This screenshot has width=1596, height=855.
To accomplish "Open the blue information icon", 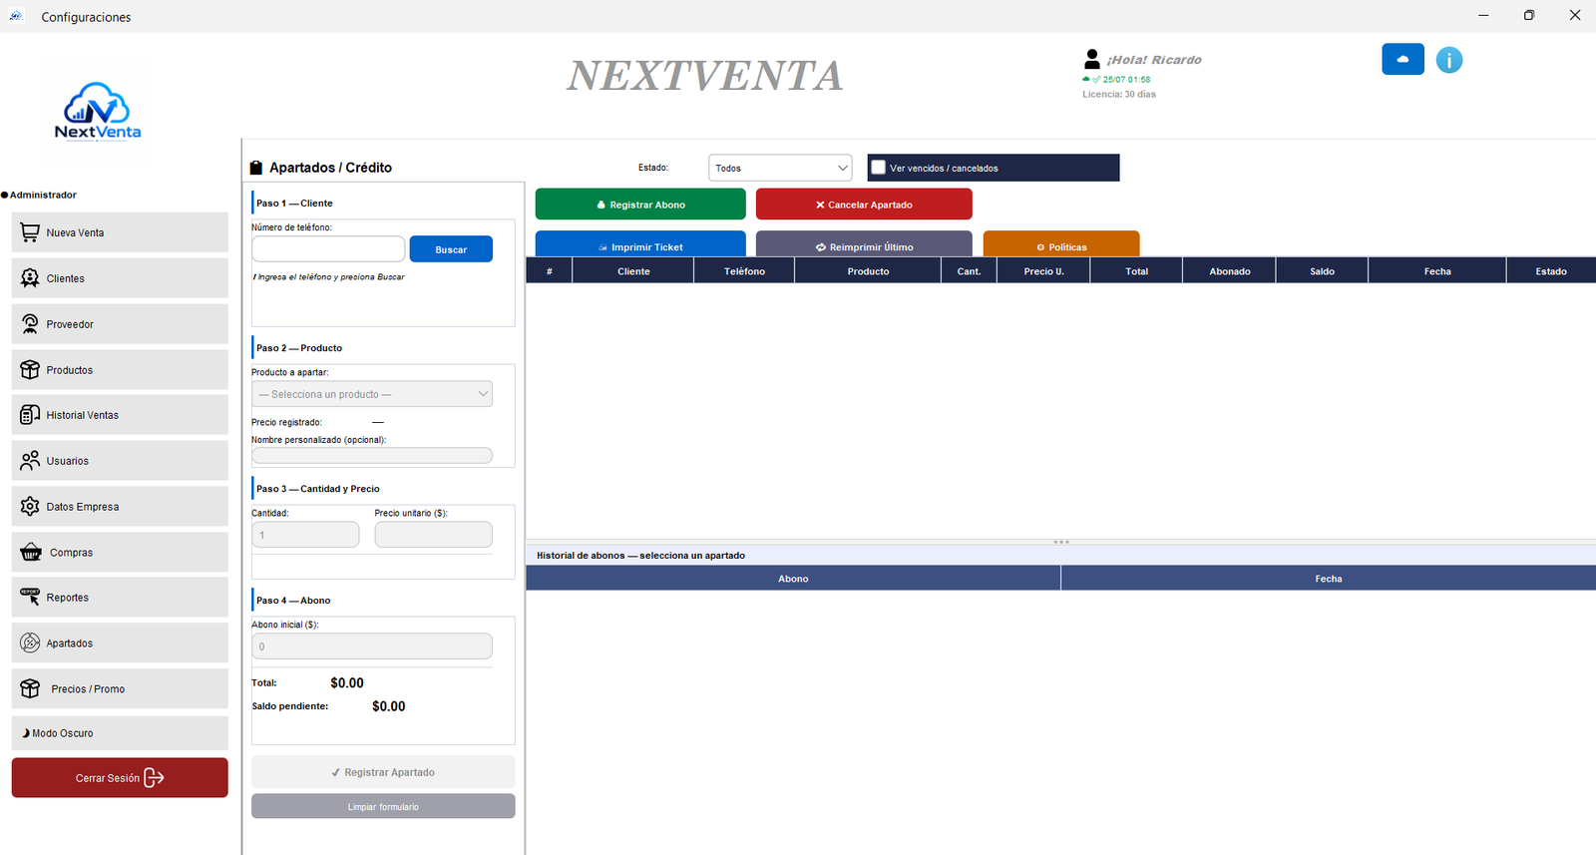I will (1449, 60).
